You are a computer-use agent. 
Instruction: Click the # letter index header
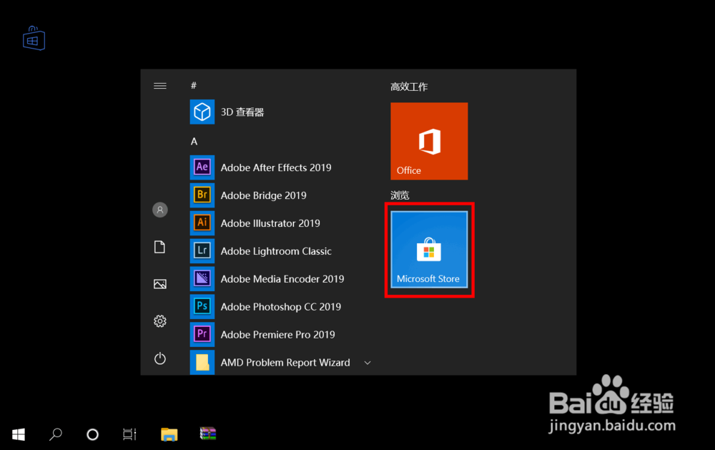(x=194, y=85)
